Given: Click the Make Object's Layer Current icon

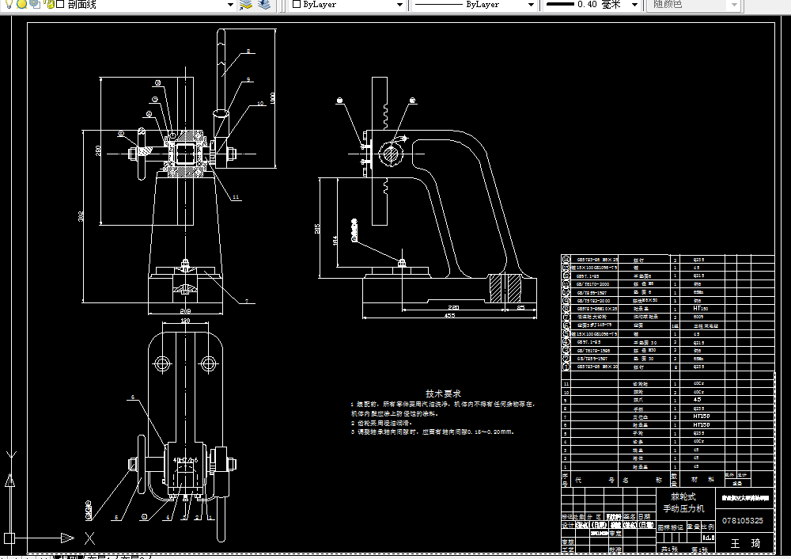Looking at the screenshot, I should click(246, 5).
